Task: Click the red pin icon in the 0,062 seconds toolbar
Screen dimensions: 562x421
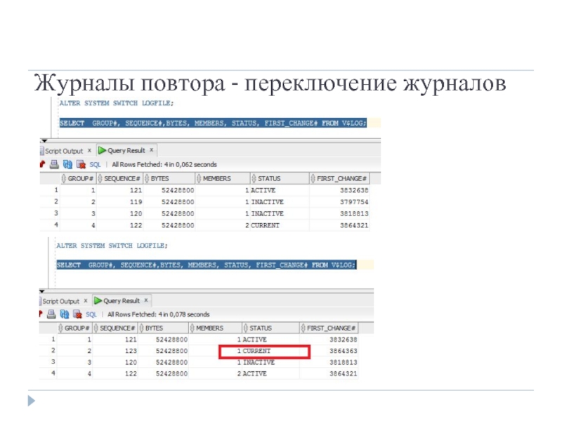Action: point(42,164)
